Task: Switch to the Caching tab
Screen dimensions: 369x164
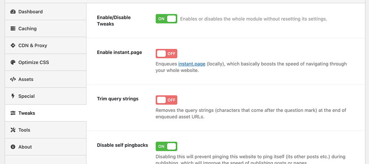Action: [46, 28]
